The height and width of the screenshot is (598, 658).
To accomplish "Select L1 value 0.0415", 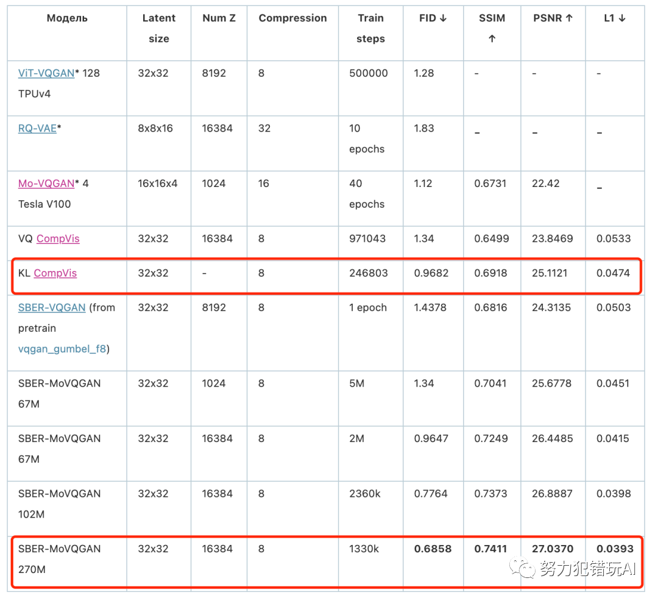I will [x=613, y=438].
